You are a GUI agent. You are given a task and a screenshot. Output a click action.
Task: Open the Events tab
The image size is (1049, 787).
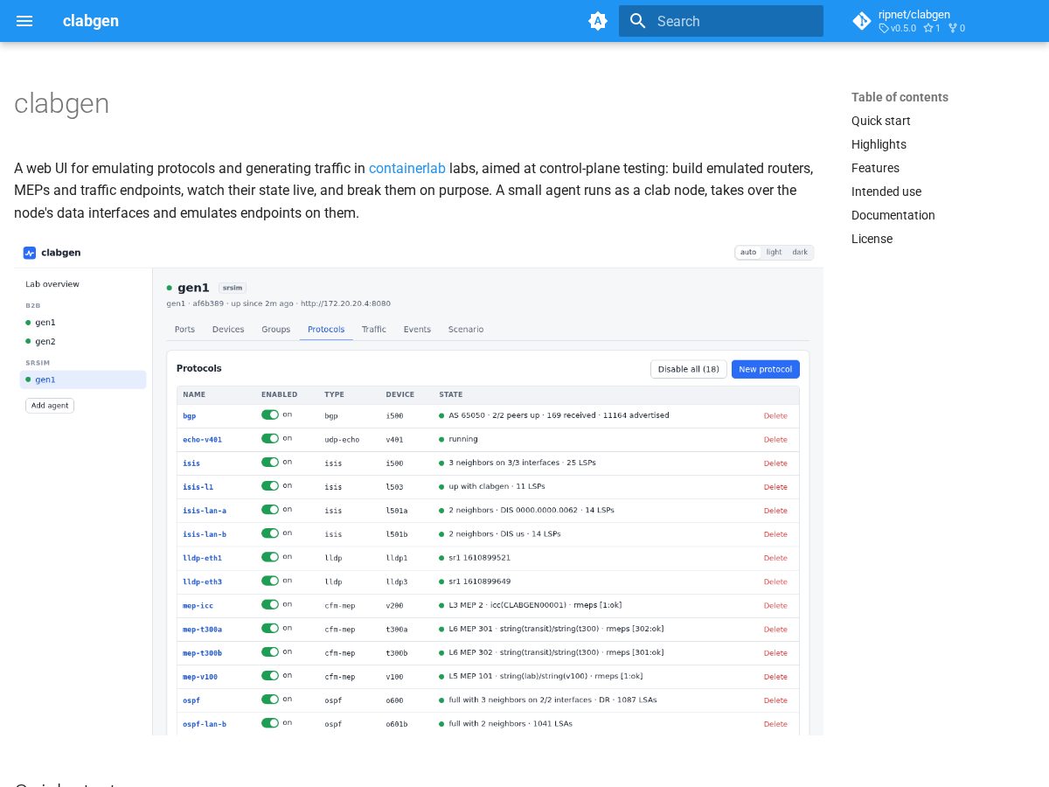pos(417,330)
